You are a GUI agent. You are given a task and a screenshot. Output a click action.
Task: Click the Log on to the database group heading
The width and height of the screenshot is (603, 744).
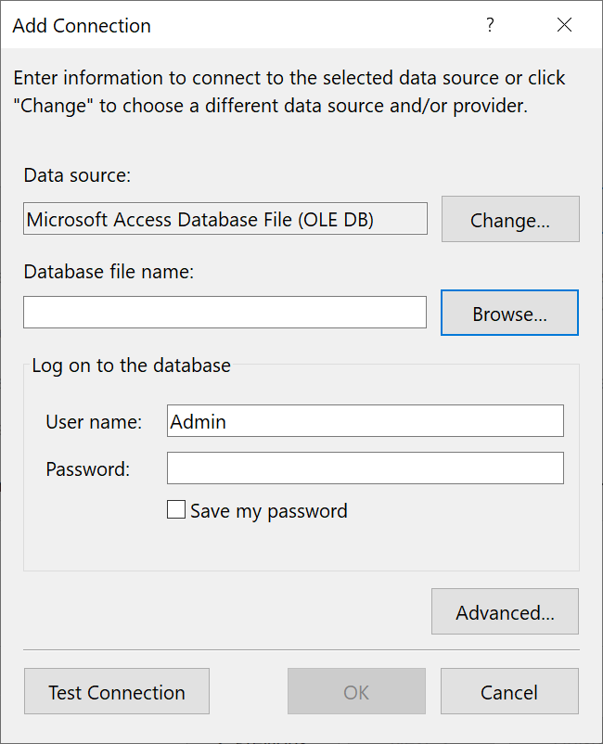point(131,366)
